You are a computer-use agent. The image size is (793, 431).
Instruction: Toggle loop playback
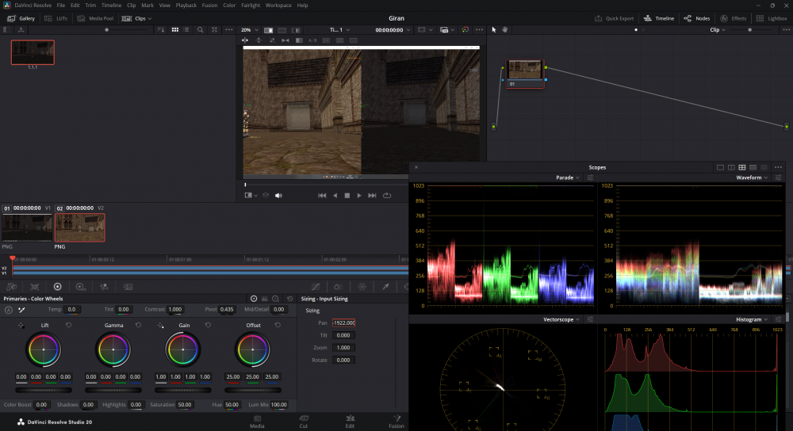point(387,196)
